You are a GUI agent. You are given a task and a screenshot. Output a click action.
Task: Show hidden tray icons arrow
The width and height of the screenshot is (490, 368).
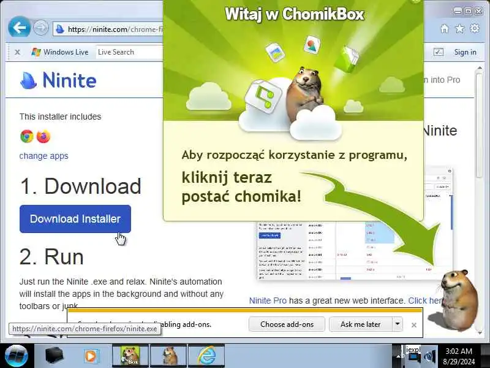[399, 356]
